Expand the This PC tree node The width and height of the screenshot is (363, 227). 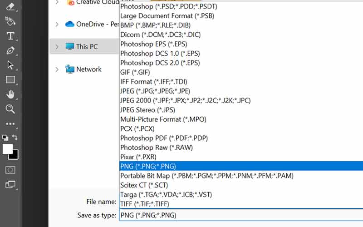pos(57,47)
